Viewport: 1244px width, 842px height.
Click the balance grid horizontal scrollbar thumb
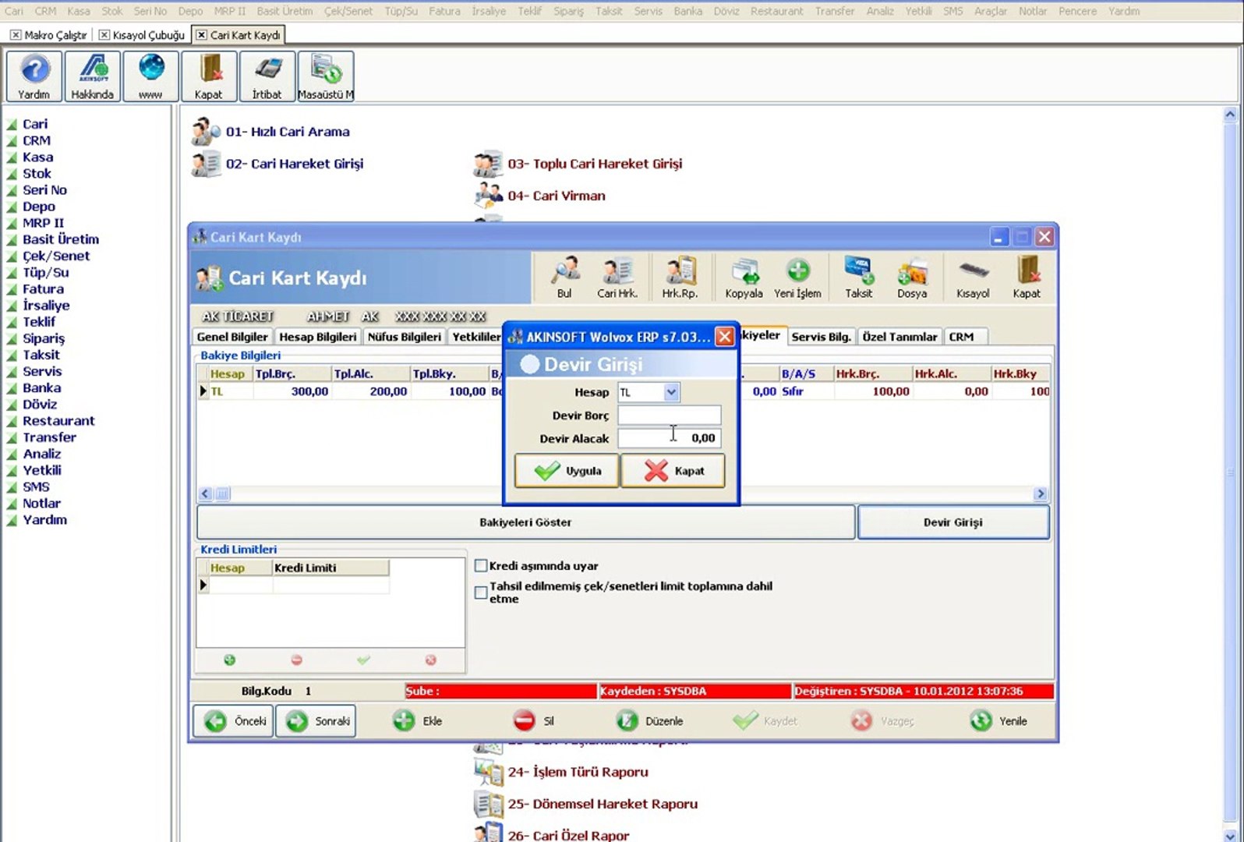222,494
